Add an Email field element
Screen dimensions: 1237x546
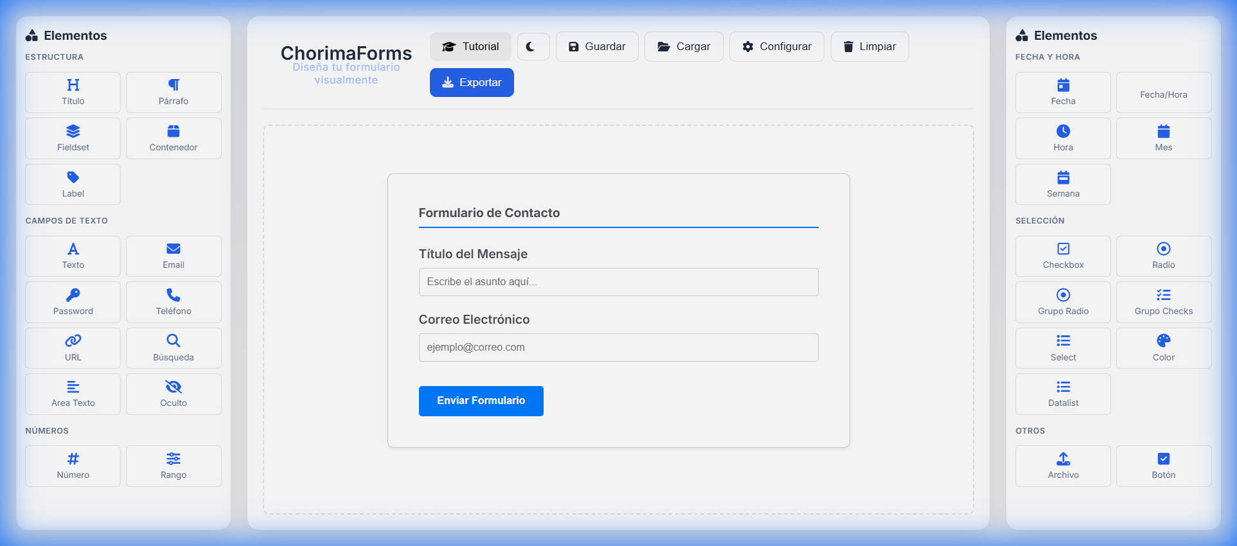pyautogui.click(x=174, y=256)
